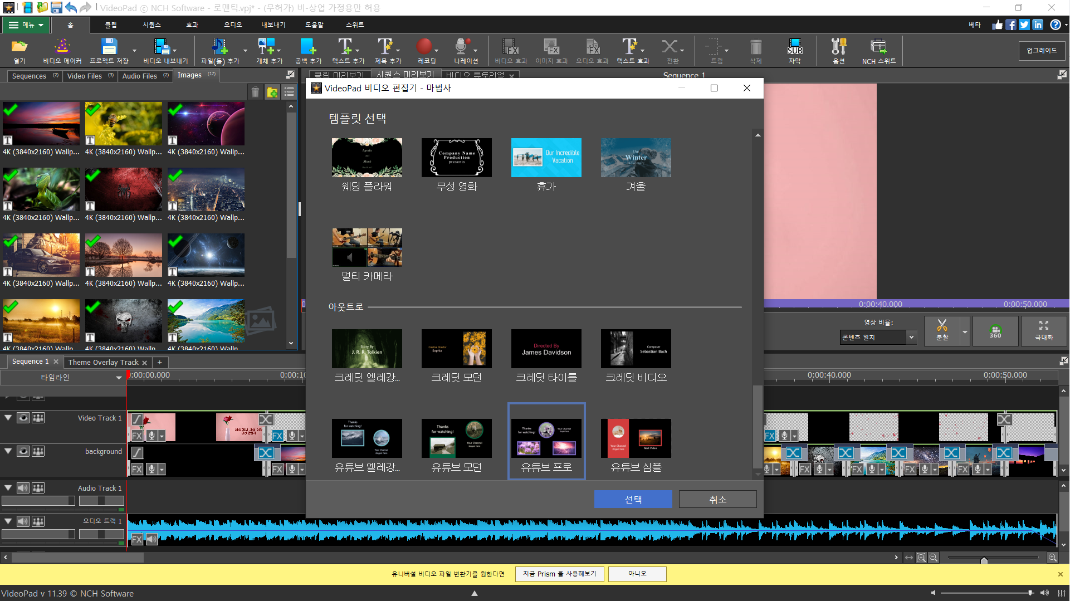1070x601 pixels.
Task: Click the Twitter share icon
Action: coord(1024,25)
